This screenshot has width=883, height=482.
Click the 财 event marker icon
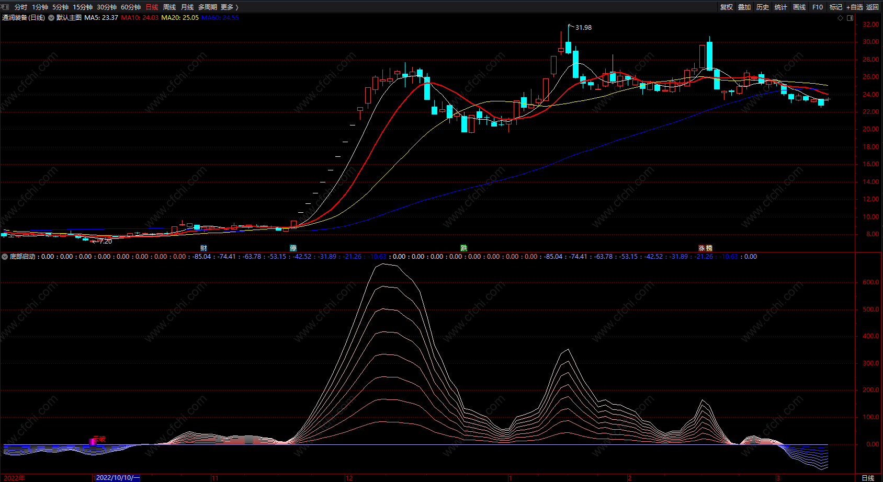203,248
